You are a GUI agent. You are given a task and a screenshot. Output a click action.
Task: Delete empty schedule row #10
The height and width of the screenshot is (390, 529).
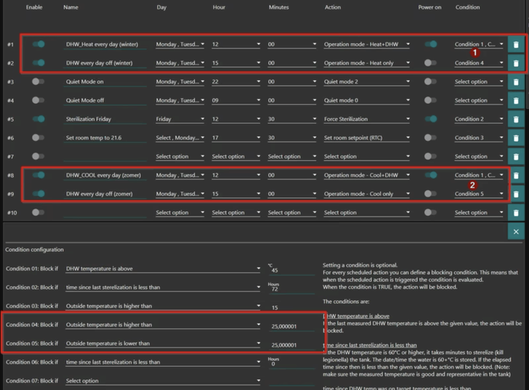pyautogui.click(x=516, y=213)
